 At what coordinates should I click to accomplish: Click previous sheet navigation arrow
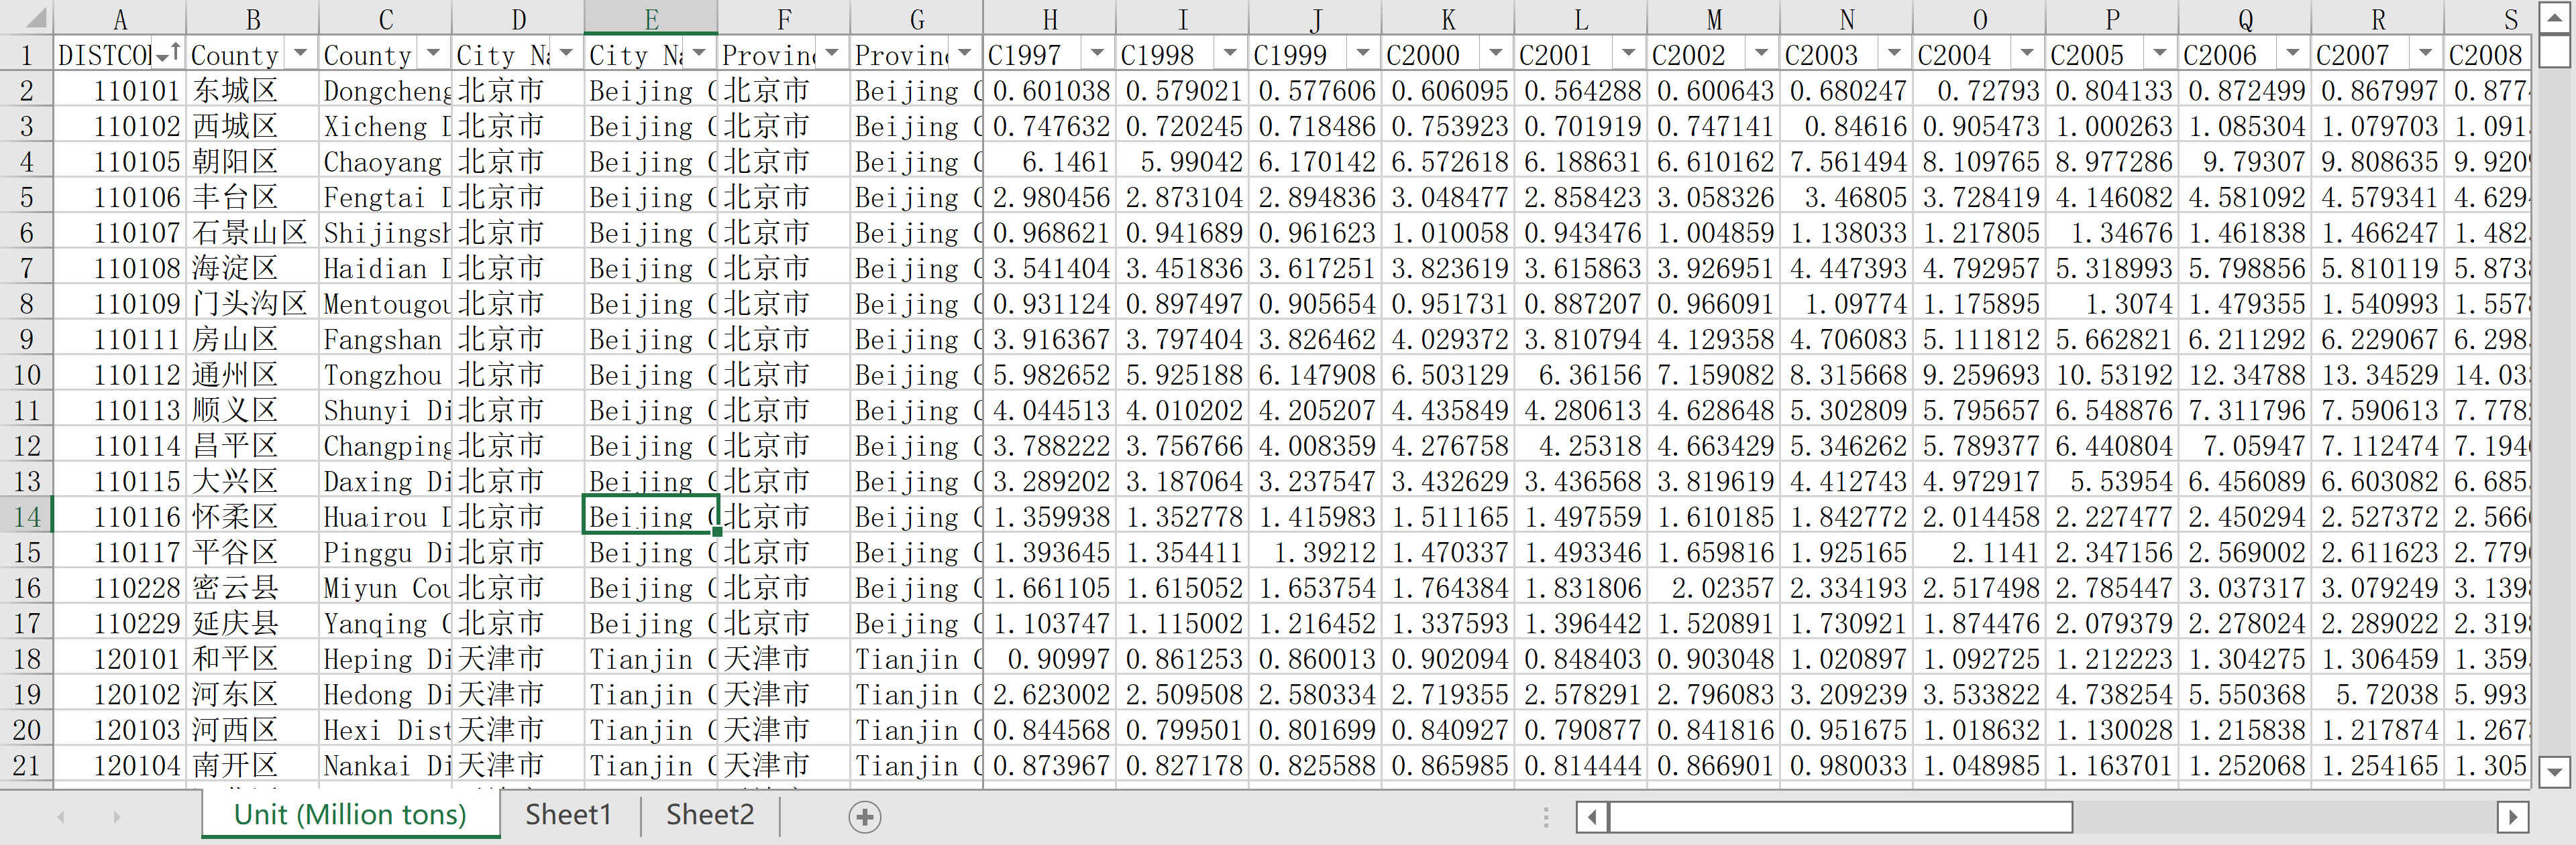[61, 817]
